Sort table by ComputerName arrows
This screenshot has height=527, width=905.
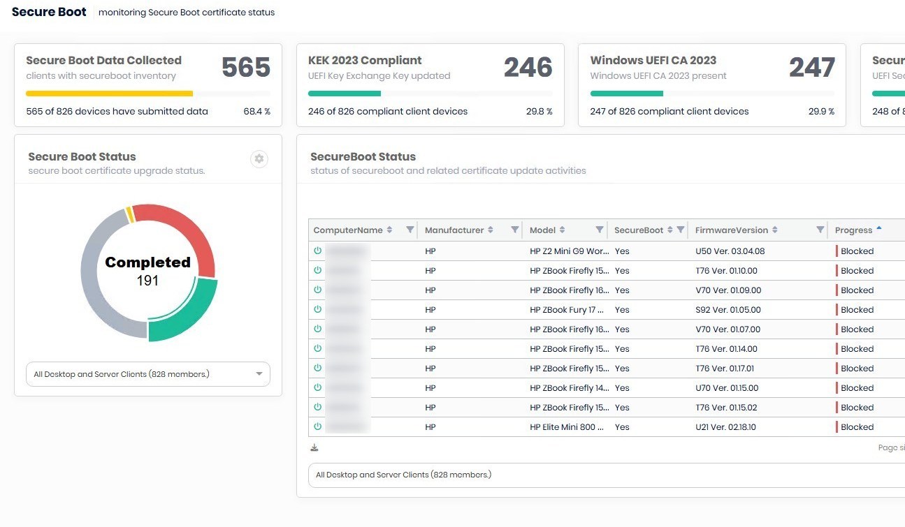389,230
